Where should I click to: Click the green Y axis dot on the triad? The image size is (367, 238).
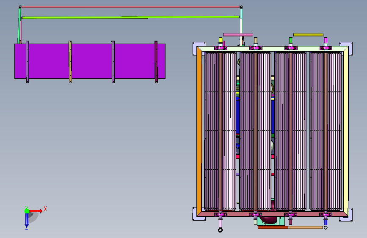(x=27, y=211)
